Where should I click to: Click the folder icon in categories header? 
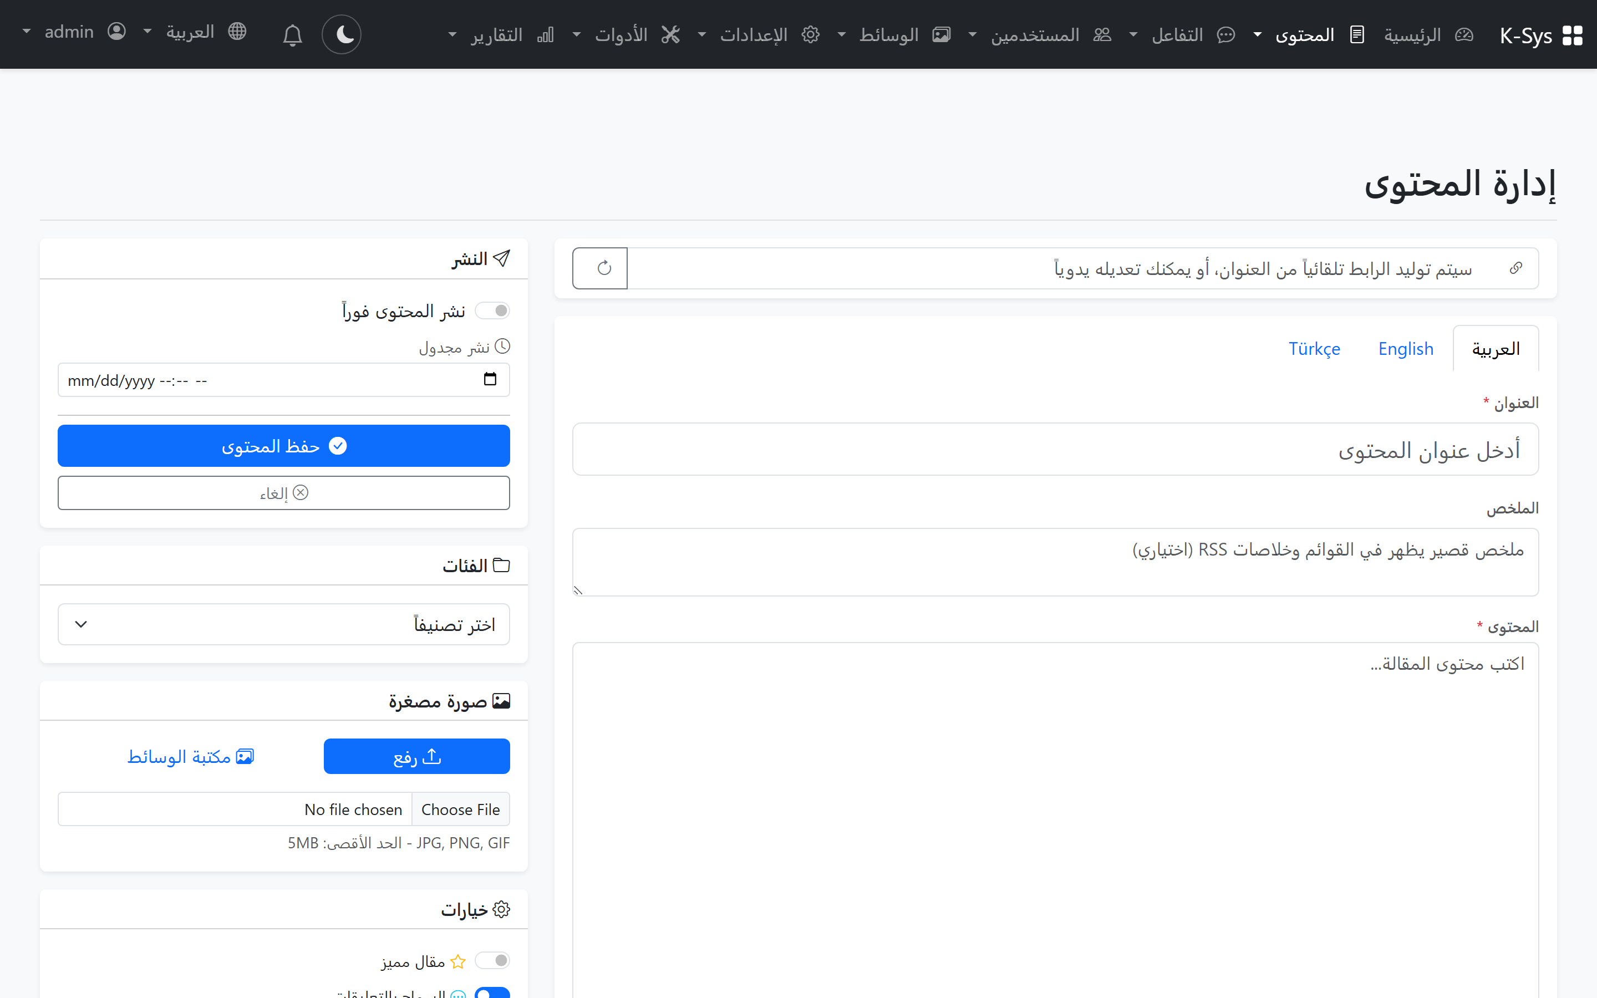(501, 565)
